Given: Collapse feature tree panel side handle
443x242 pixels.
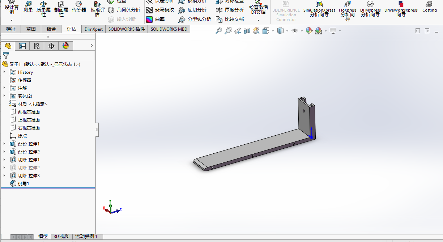Looking at the screenshot, I should point(97,129).
